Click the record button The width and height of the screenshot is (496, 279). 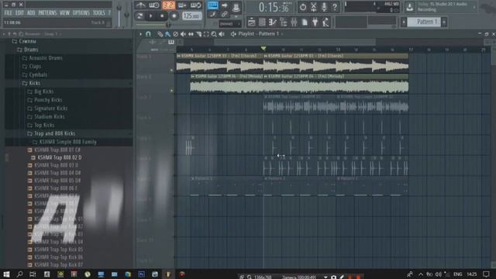tap(174, 15)
